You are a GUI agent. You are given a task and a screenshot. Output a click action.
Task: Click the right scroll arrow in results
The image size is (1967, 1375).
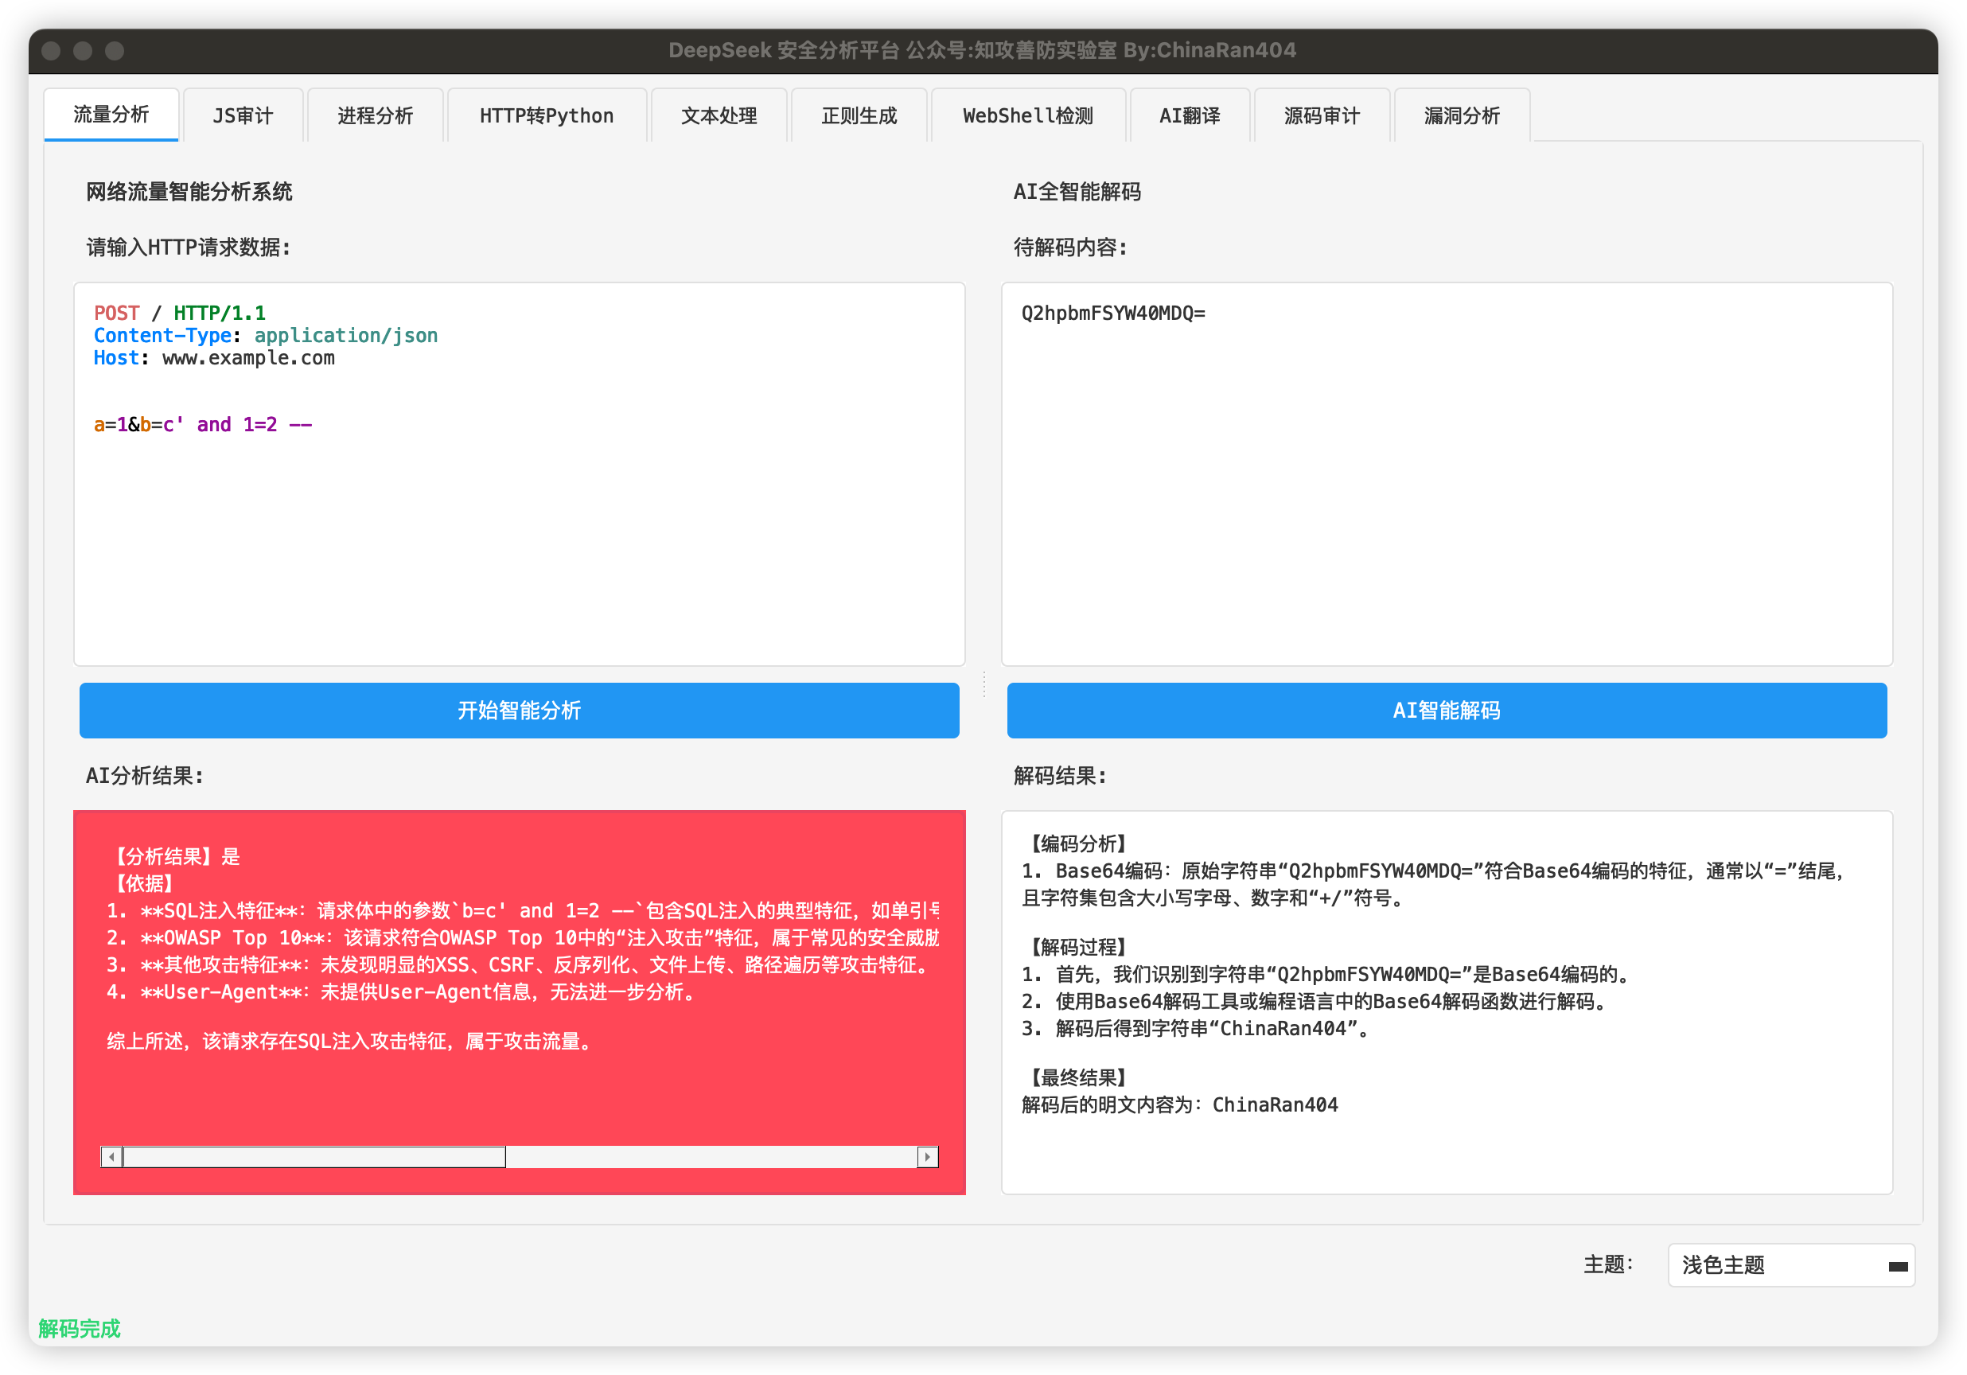pos(927,1156)
